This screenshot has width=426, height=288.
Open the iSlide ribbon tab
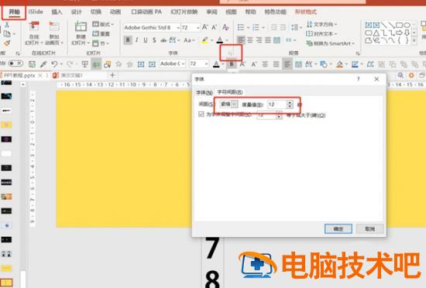pos(36,12)
